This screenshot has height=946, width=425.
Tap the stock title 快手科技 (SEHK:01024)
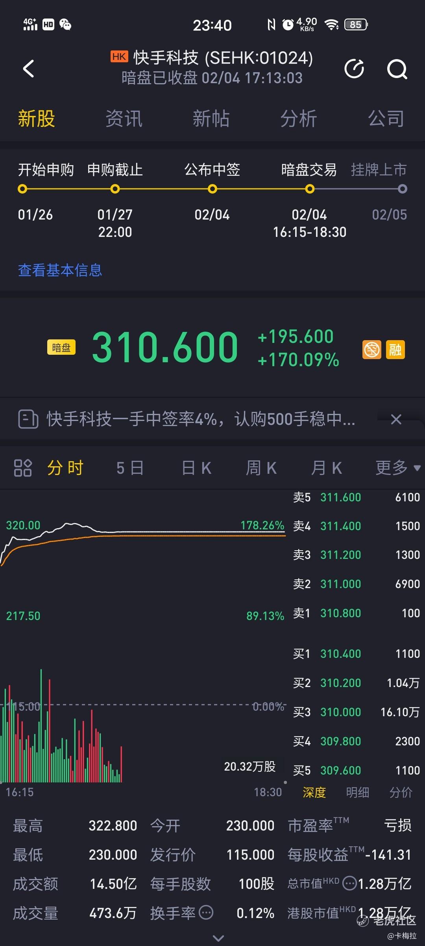click(223, 58)
